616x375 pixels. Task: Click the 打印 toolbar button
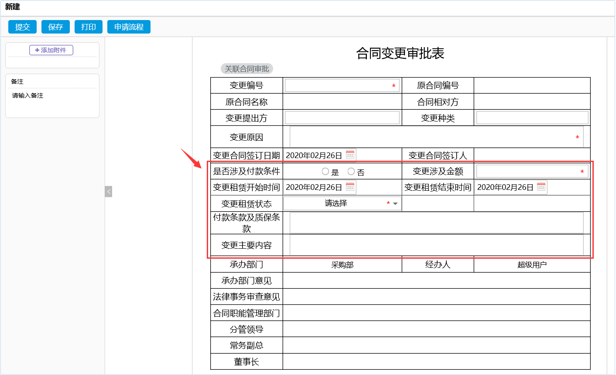point(88,27)
